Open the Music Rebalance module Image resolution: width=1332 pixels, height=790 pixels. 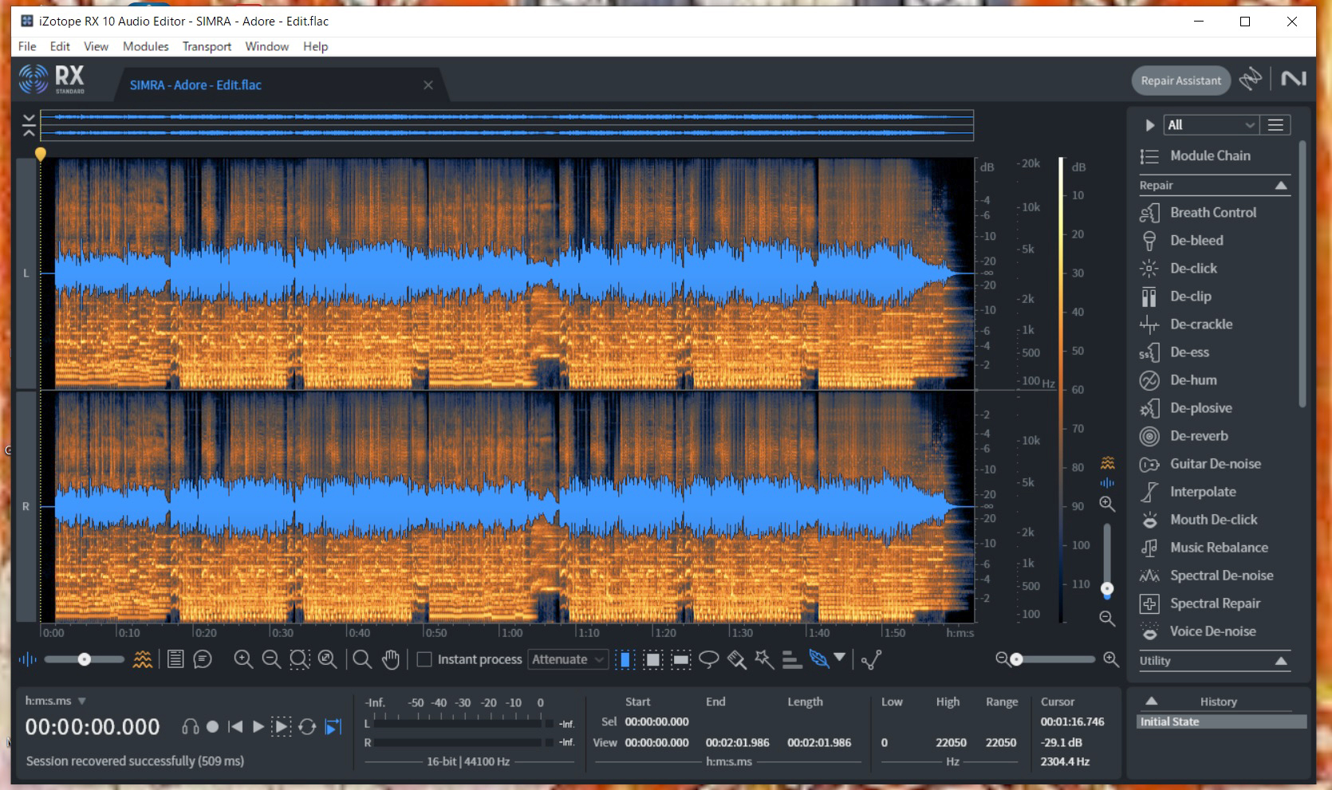(1219, 547)
